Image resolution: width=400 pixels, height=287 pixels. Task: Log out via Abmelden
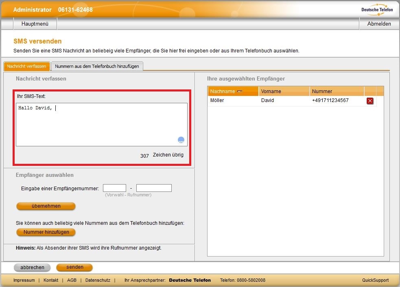point(379,24)
